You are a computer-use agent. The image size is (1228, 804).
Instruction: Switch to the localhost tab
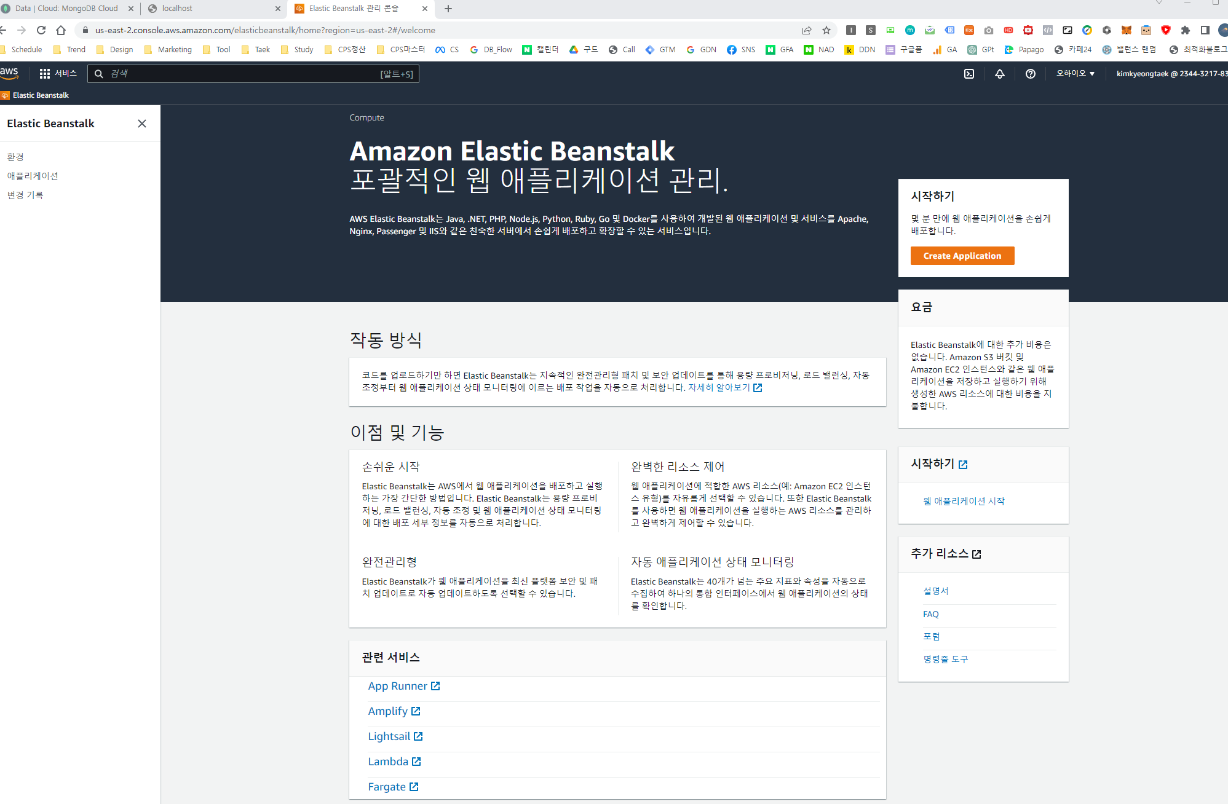pos(215,9)
